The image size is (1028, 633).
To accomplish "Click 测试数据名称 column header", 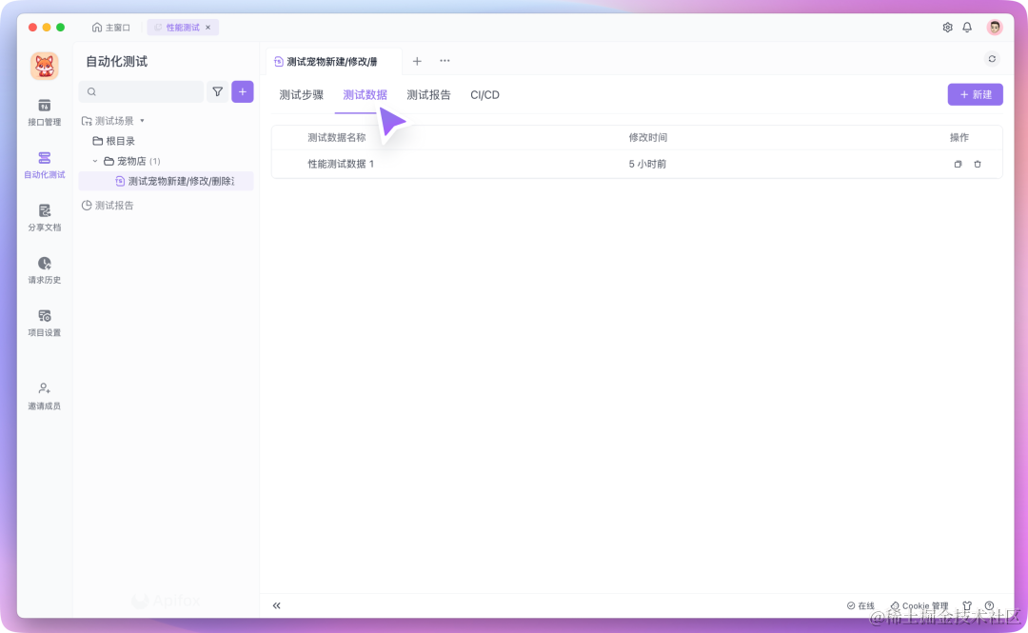I will 337,137.
